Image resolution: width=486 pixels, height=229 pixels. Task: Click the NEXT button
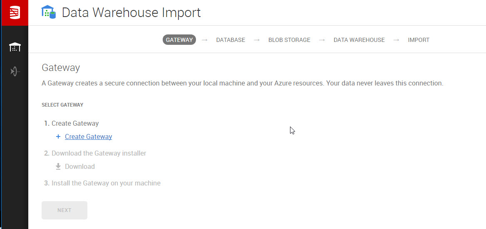64,210
